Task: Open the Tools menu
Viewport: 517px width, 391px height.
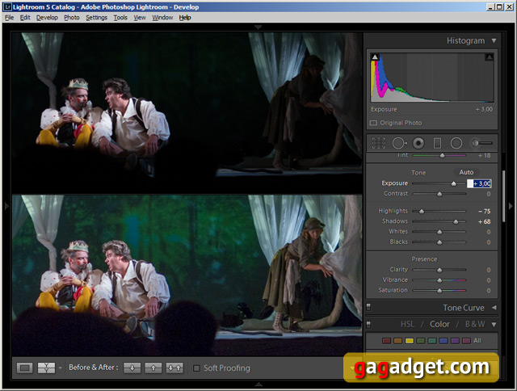Action: click(120, 18)
